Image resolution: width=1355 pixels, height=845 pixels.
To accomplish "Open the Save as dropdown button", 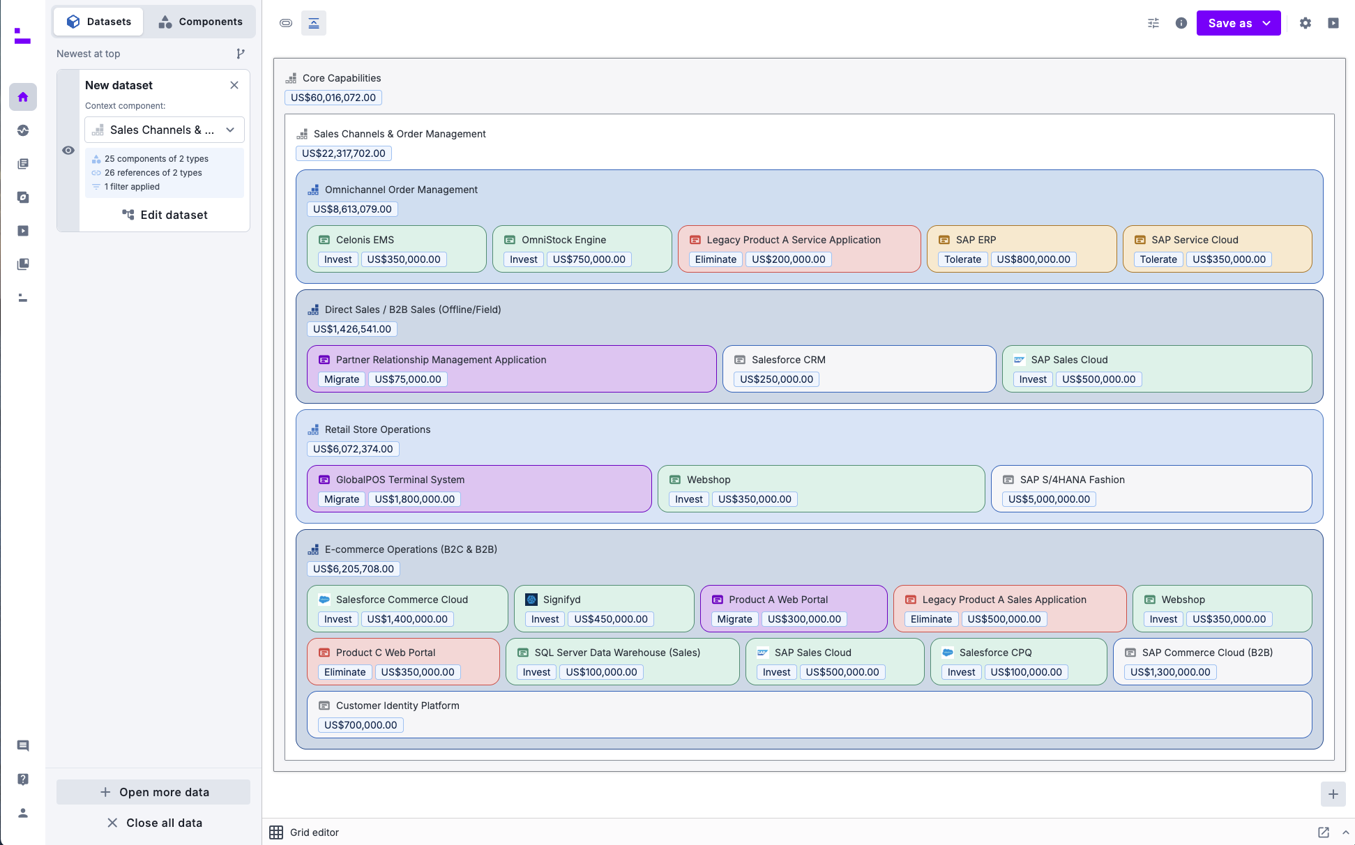I will tap(1239, 23).
